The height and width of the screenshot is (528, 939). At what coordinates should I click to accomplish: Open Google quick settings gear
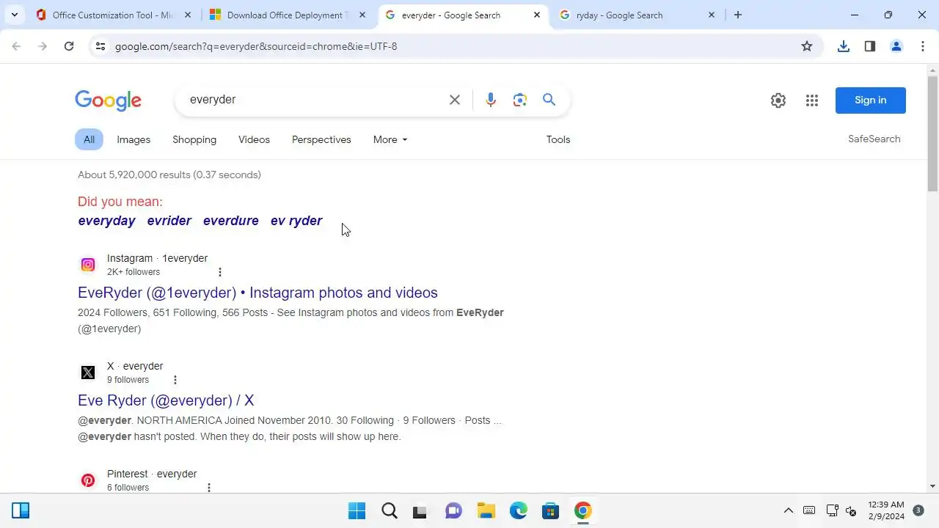[778, 100]
